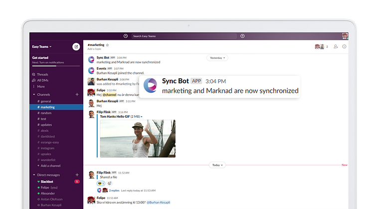
Task: Click Sync Bot name at 3:04 PM
Action: point(103,58)
